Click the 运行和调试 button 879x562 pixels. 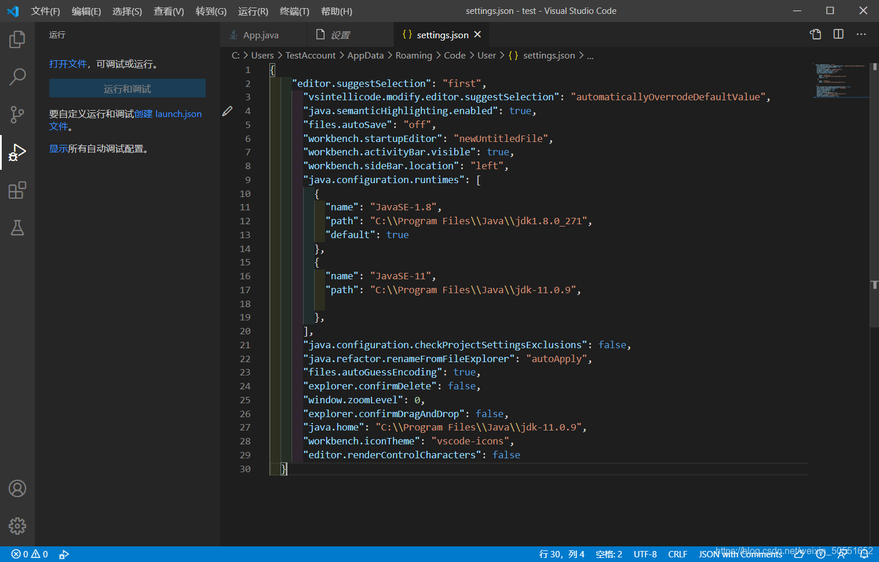tap(127, 89)
